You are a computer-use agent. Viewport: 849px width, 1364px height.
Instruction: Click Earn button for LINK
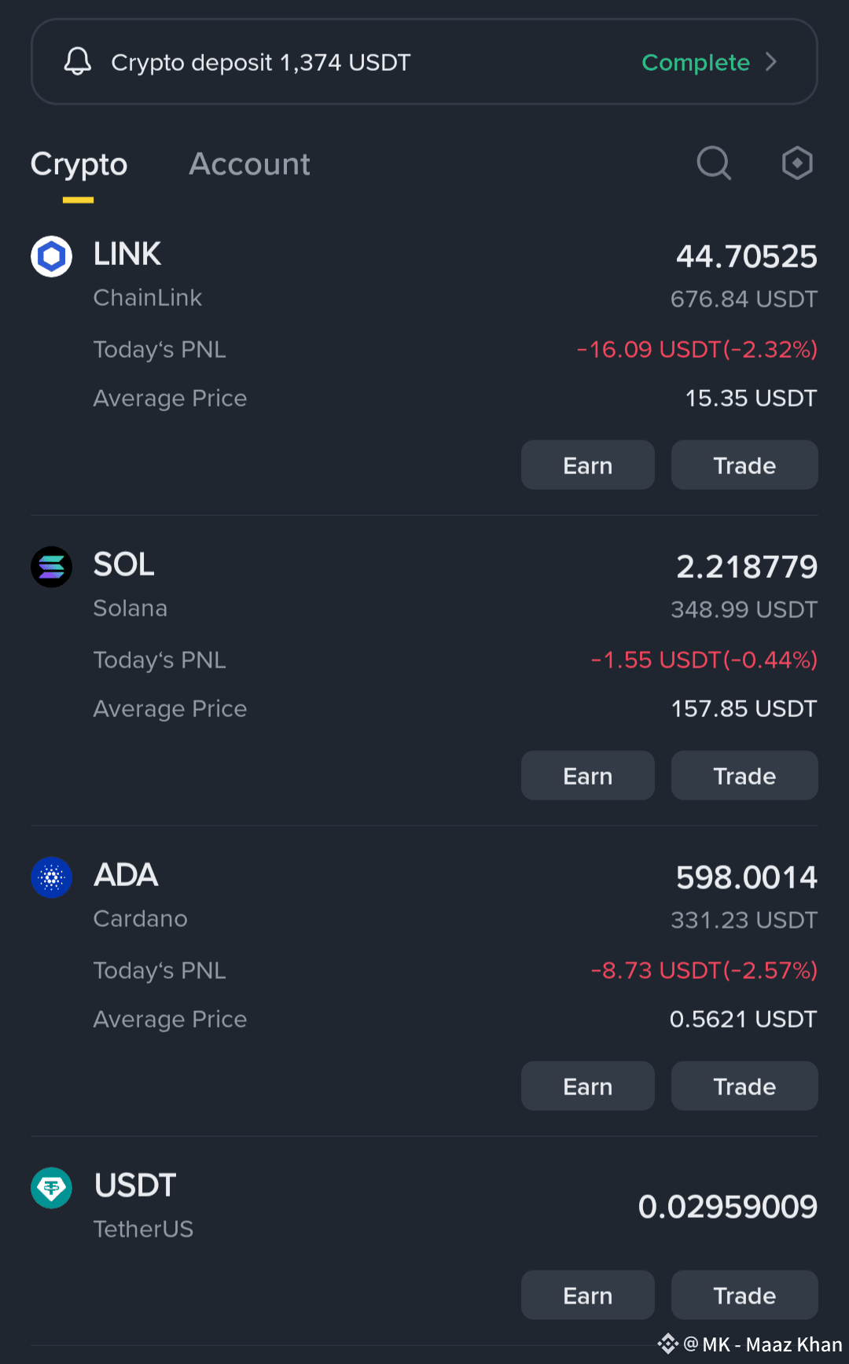(x=588, y=465)
